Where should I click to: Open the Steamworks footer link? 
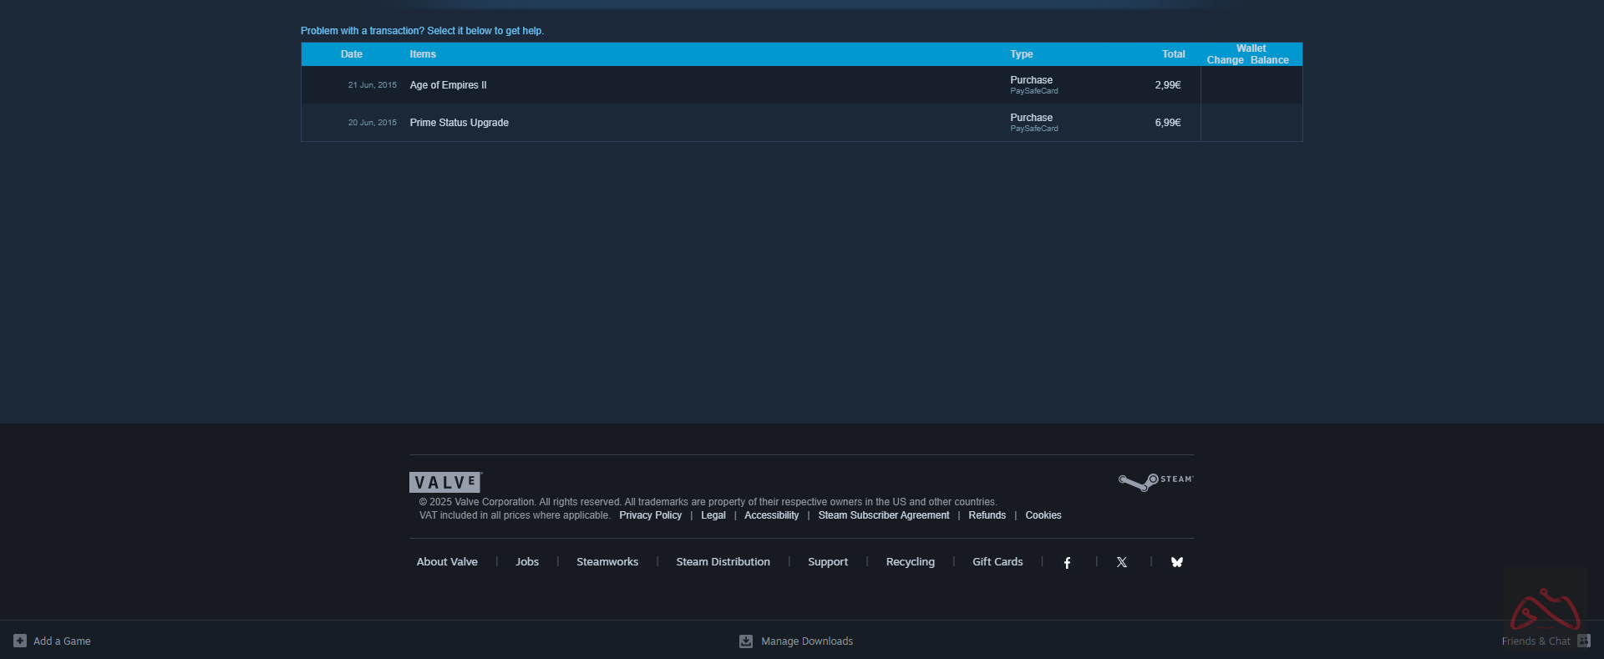(x=607, y=562)
